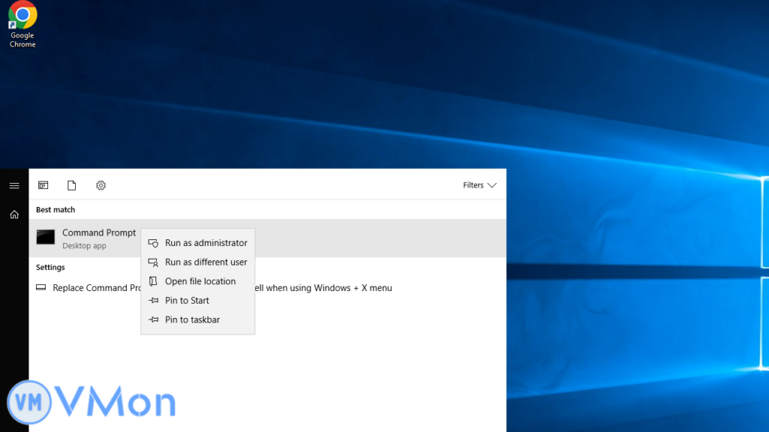Filter search results by Apps icon
The image size is (769, 432).
tap(44, 185)
